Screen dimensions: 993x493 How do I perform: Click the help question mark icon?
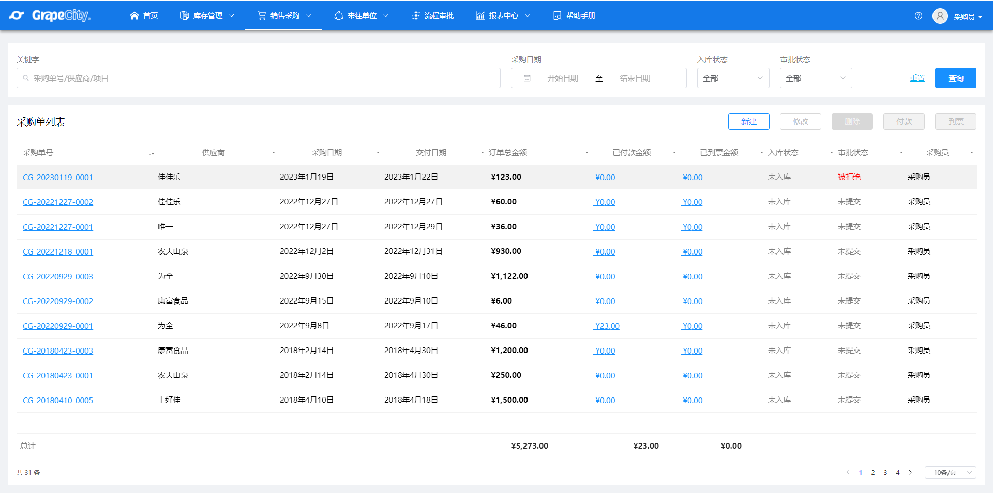919,16
